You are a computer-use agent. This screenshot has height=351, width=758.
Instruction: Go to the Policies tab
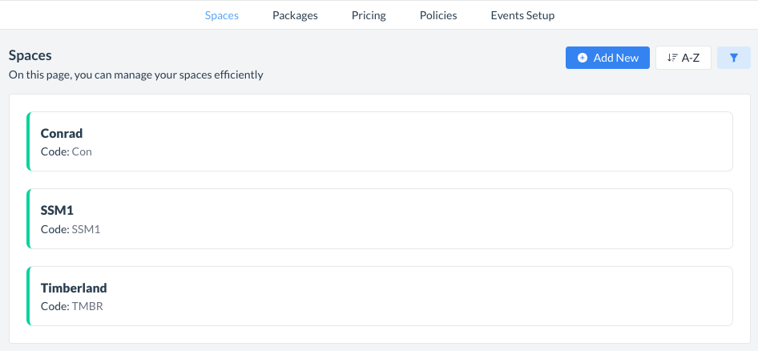click(x=438, y=15)
